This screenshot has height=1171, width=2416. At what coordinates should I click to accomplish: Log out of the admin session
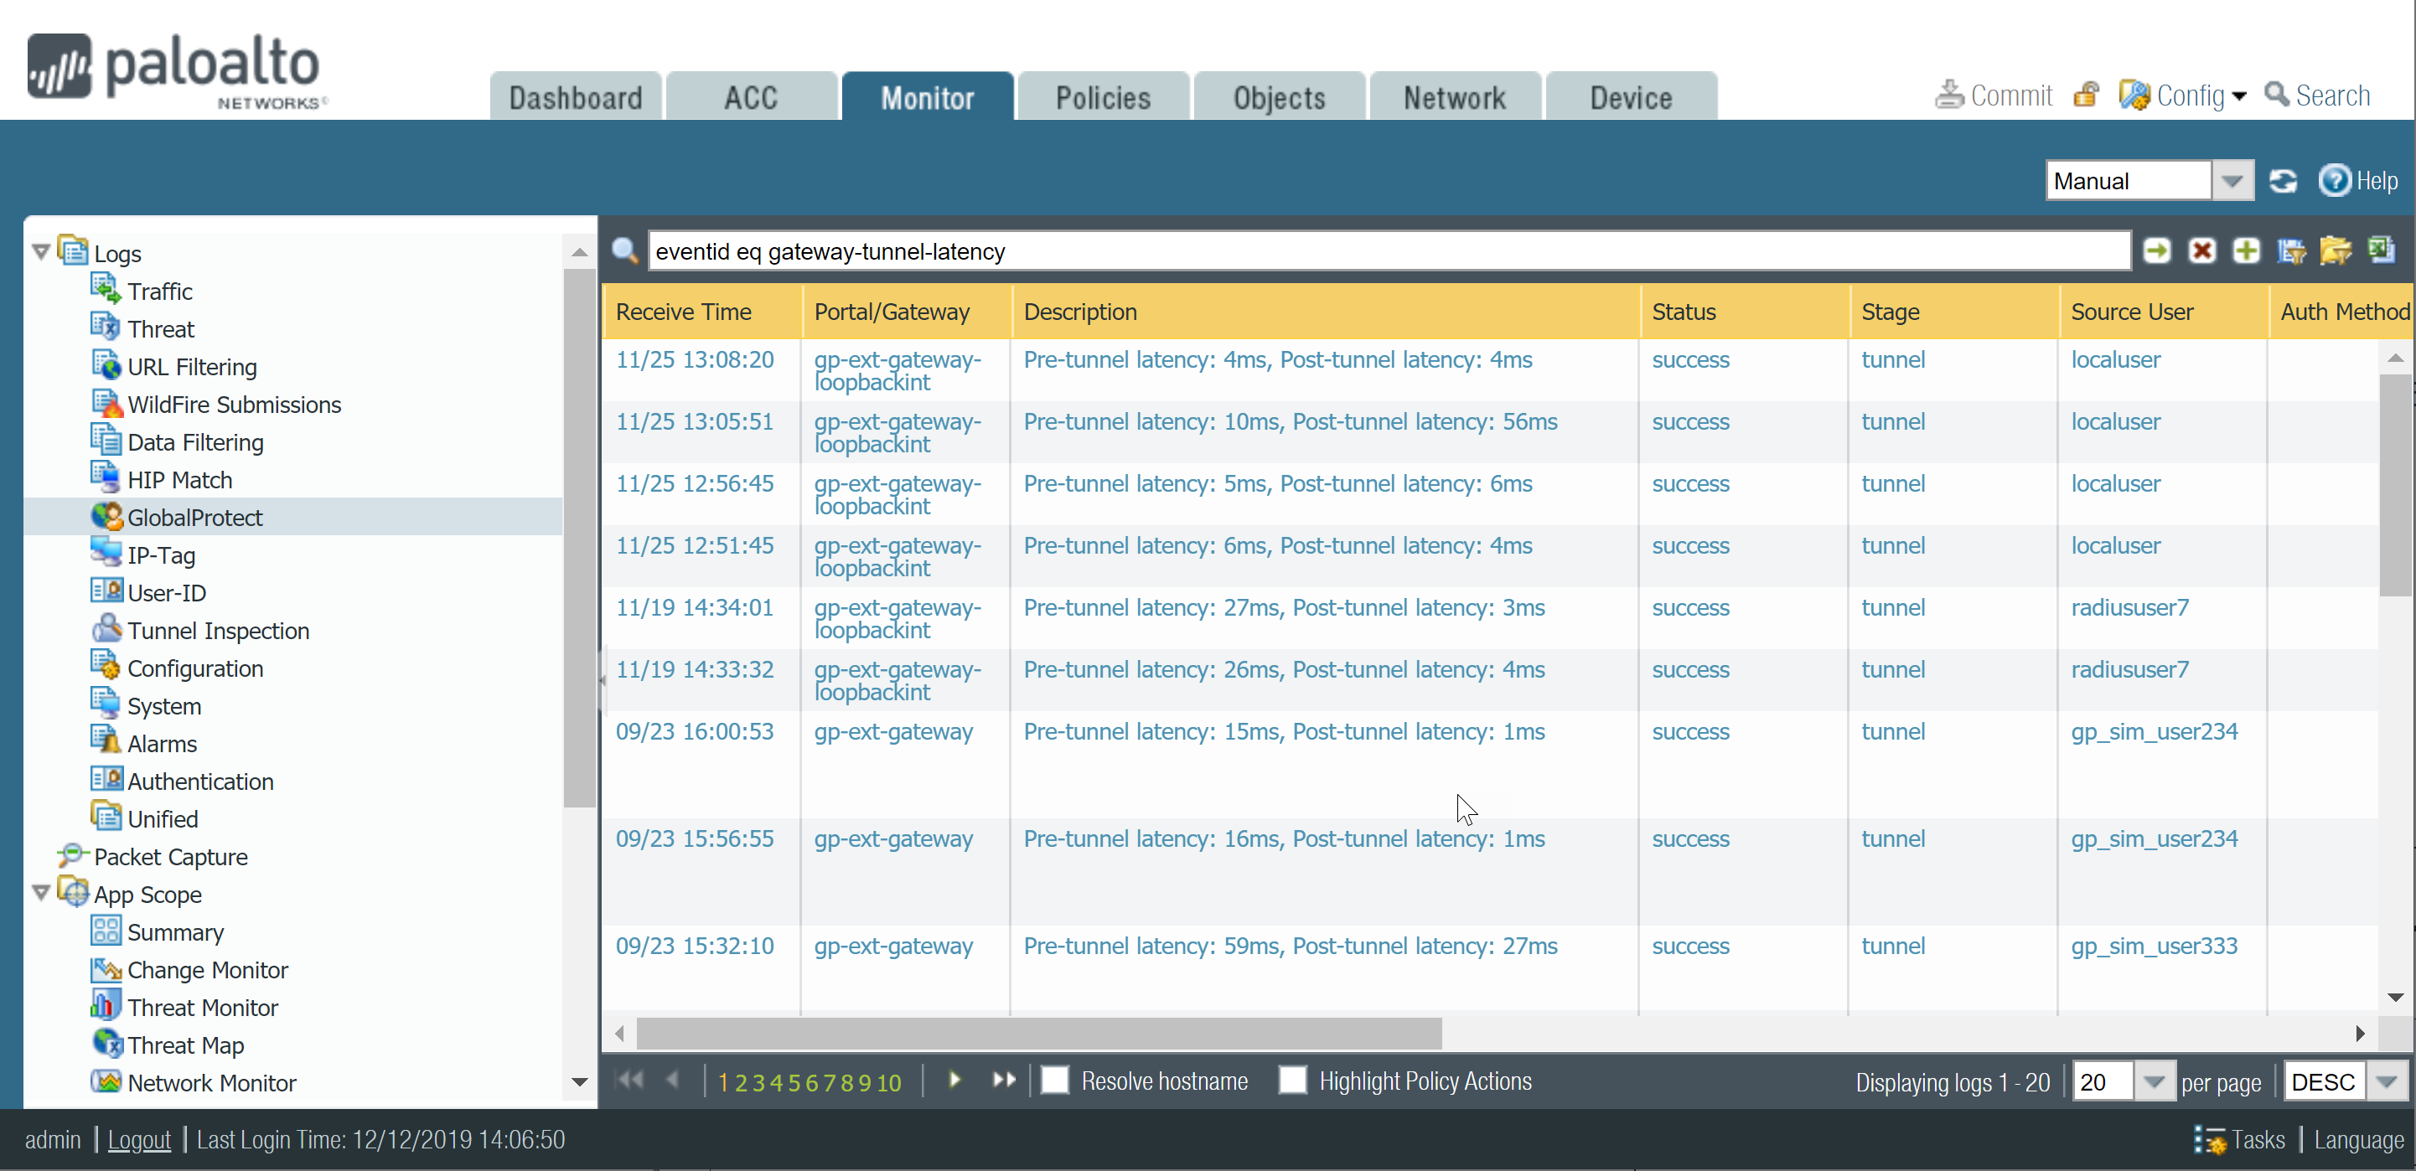pyautogui.click(x=139, y=1139)
